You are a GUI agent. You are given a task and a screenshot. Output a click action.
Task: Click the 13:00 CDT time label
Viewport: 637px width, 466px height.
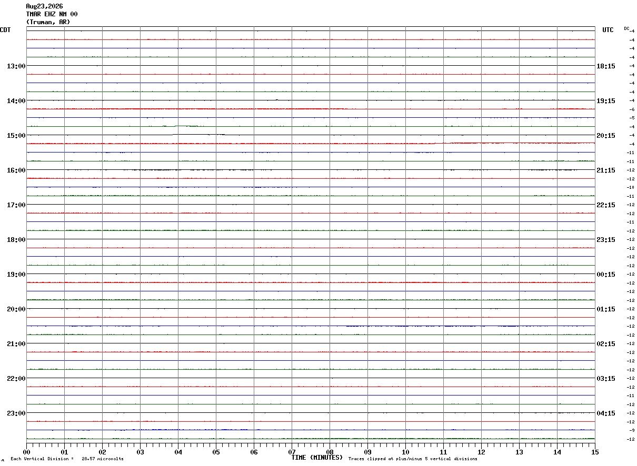pyautogui.click(x=16, y=66)
